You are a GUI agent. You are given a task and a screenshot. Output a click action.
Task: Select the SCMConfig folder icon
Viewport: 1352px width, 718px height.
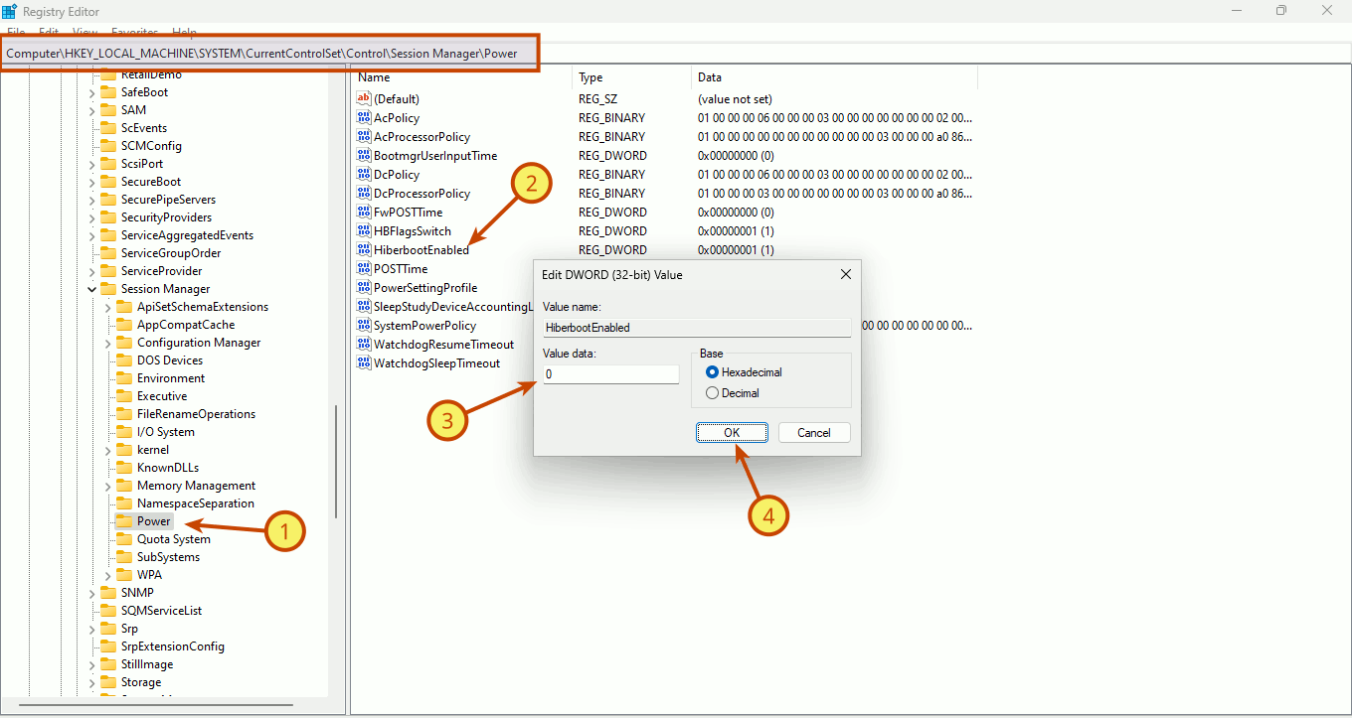point(108,146)
